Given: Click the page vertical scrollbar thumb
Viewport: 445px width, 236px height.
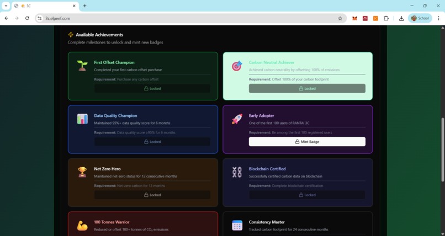Looking at the screenshot, I should pos(442,149).
